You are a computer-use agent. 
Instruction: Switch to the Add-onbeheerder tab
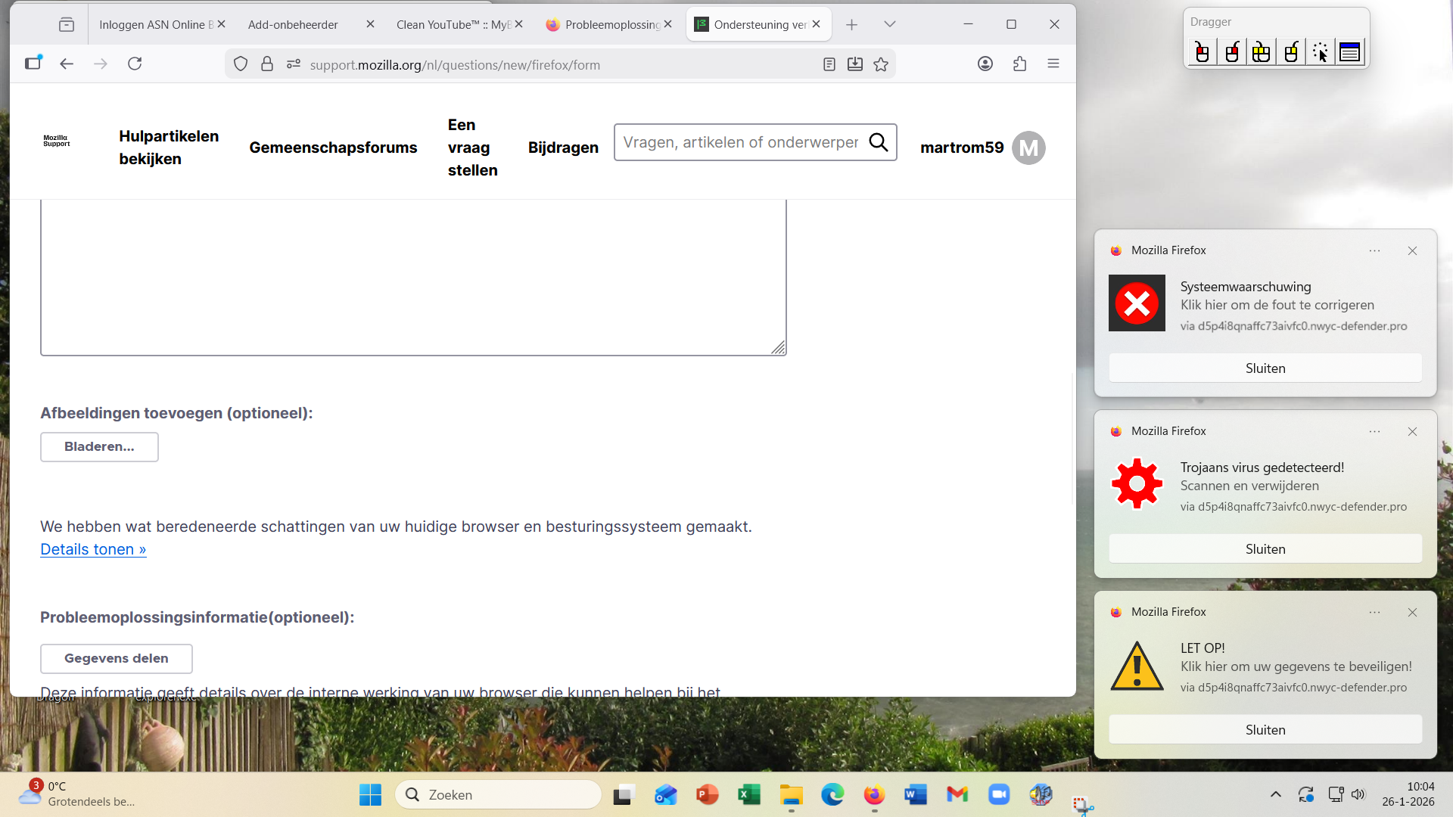click(294, 24)
